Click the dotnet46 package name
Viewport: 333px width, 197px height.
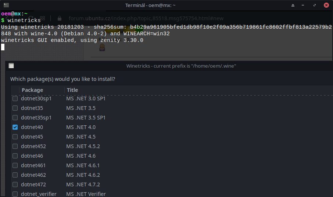pos(32,156)
